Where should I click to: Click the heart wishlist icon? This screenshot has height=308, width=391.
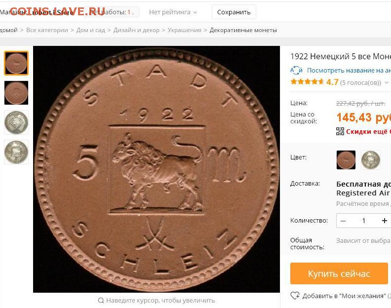[x=295, y=296]
